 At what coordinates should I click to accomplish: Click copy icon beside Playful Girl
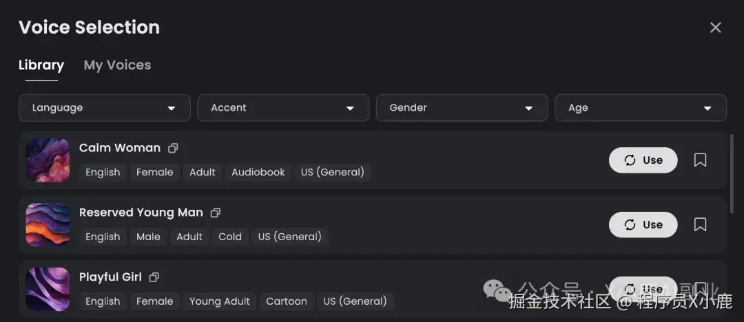click(x=154, y=277)
